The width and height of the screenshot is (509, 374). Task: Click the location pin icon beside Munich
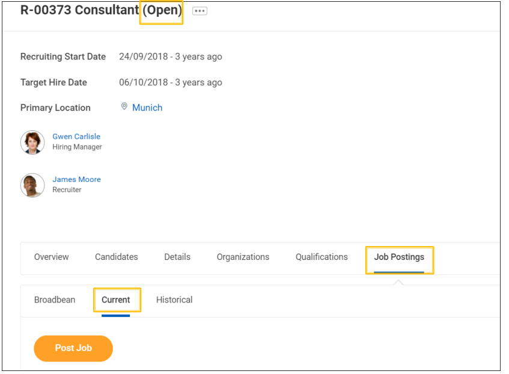124,107
